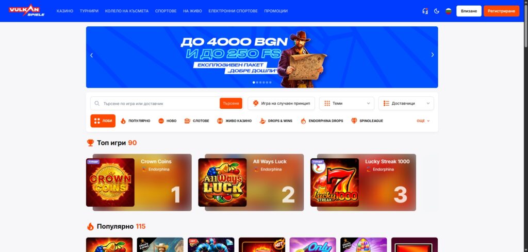
Task: Expand the Теми dropdown
Action: click(346, 103)
